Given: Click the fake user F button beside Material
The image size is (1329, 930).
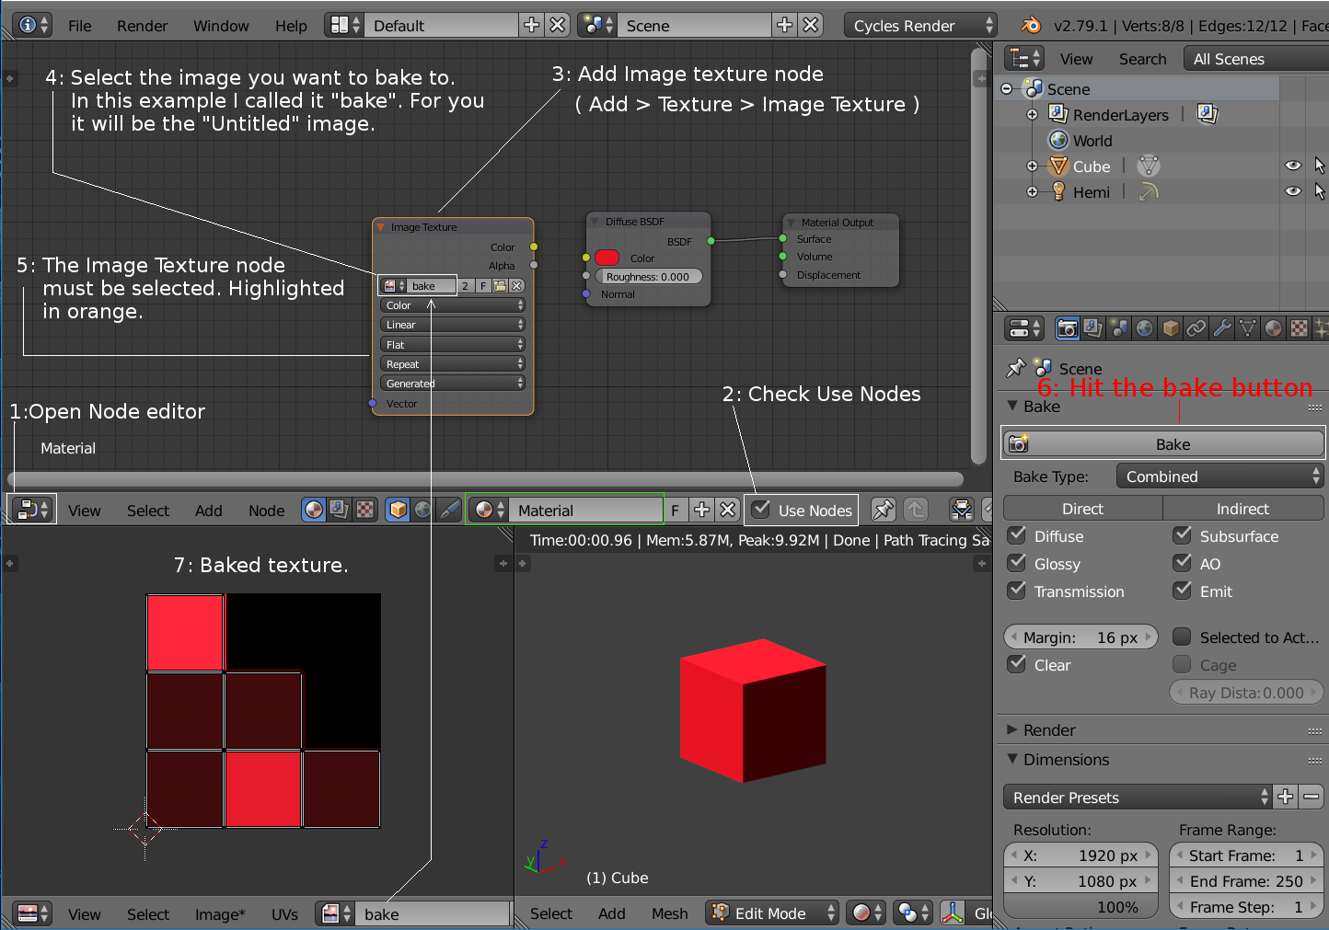Looking at the screenshot, I should 675,511.
